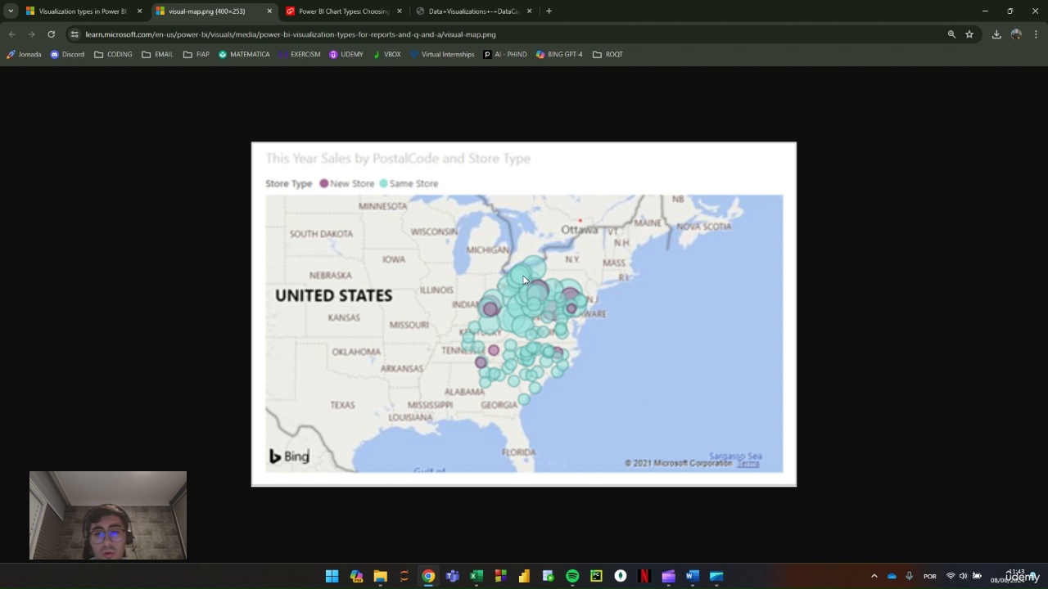Open Netflix from the taskbar
The image size is (1048, 589).
click(644, 576)
